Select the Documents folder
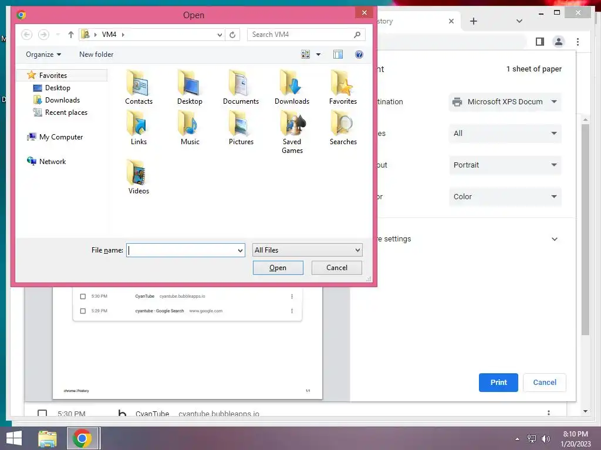This screenshot has height=450, width=601. (241, 87)
